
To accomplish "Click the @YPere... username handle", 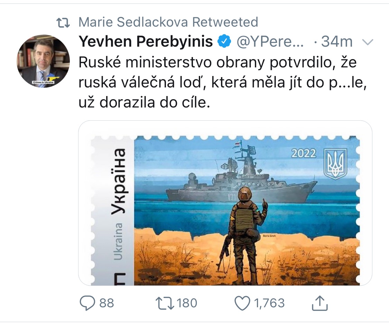I will point(270,42).
